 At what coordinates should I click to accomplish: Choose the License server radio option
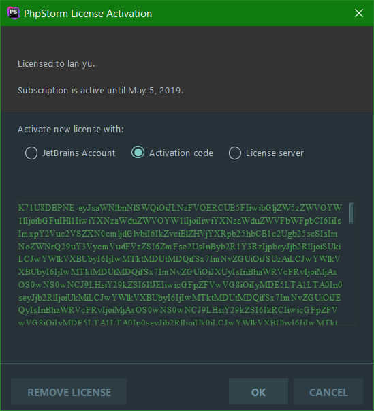pos(234,153)
